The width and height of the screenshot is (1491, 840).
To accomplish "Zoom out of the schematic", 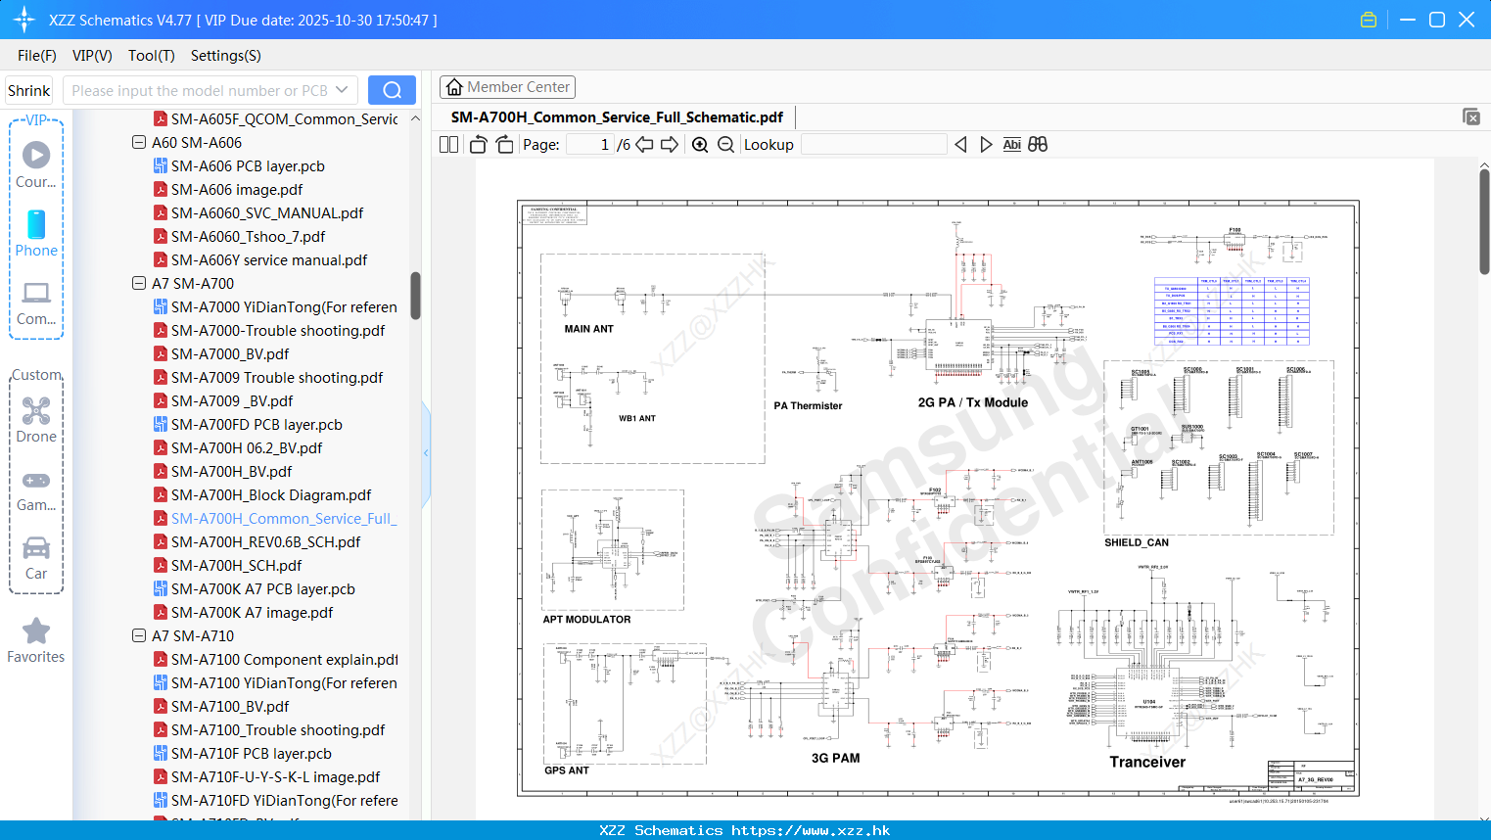I will pos(725,144).
